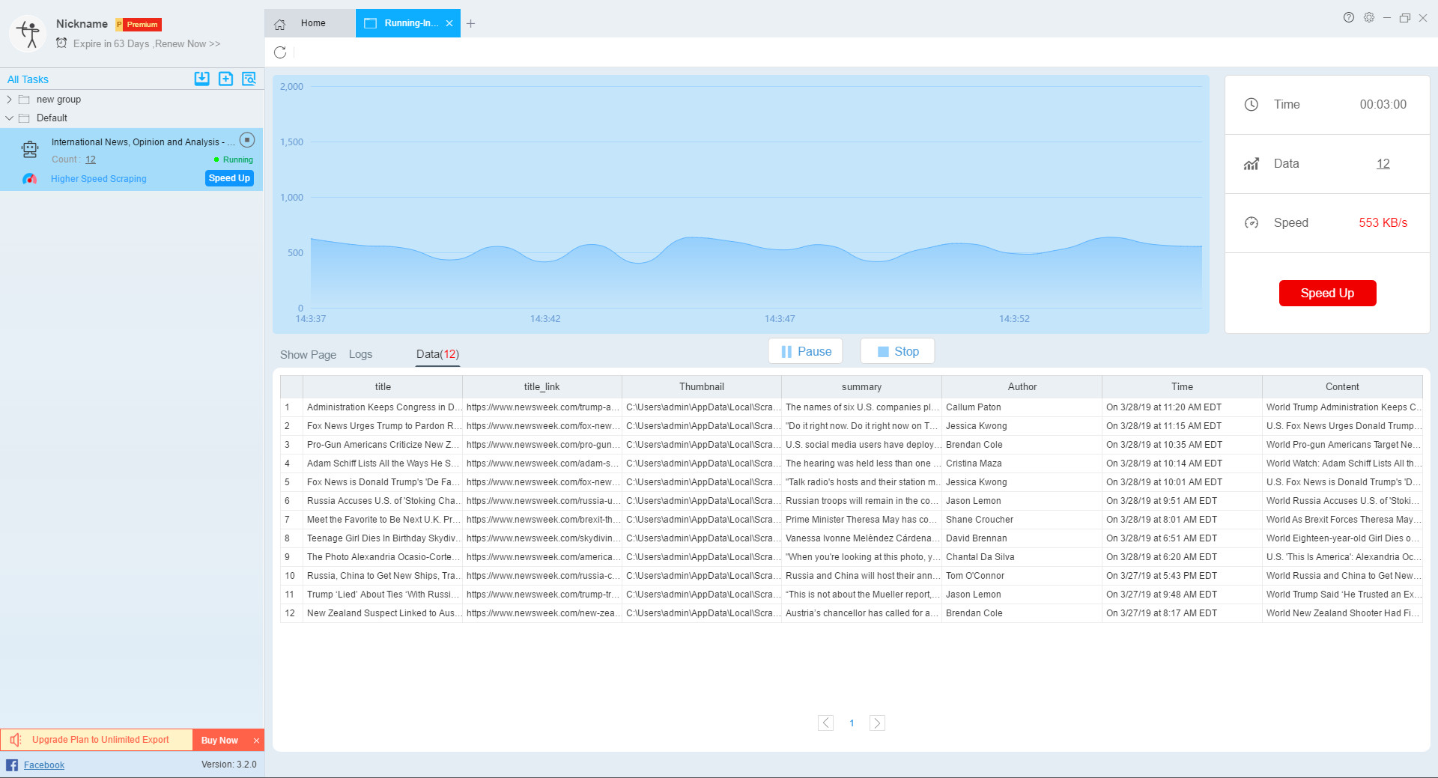Click author Shane Croucher cell
1438x778 pixels.
[1022, 520]
